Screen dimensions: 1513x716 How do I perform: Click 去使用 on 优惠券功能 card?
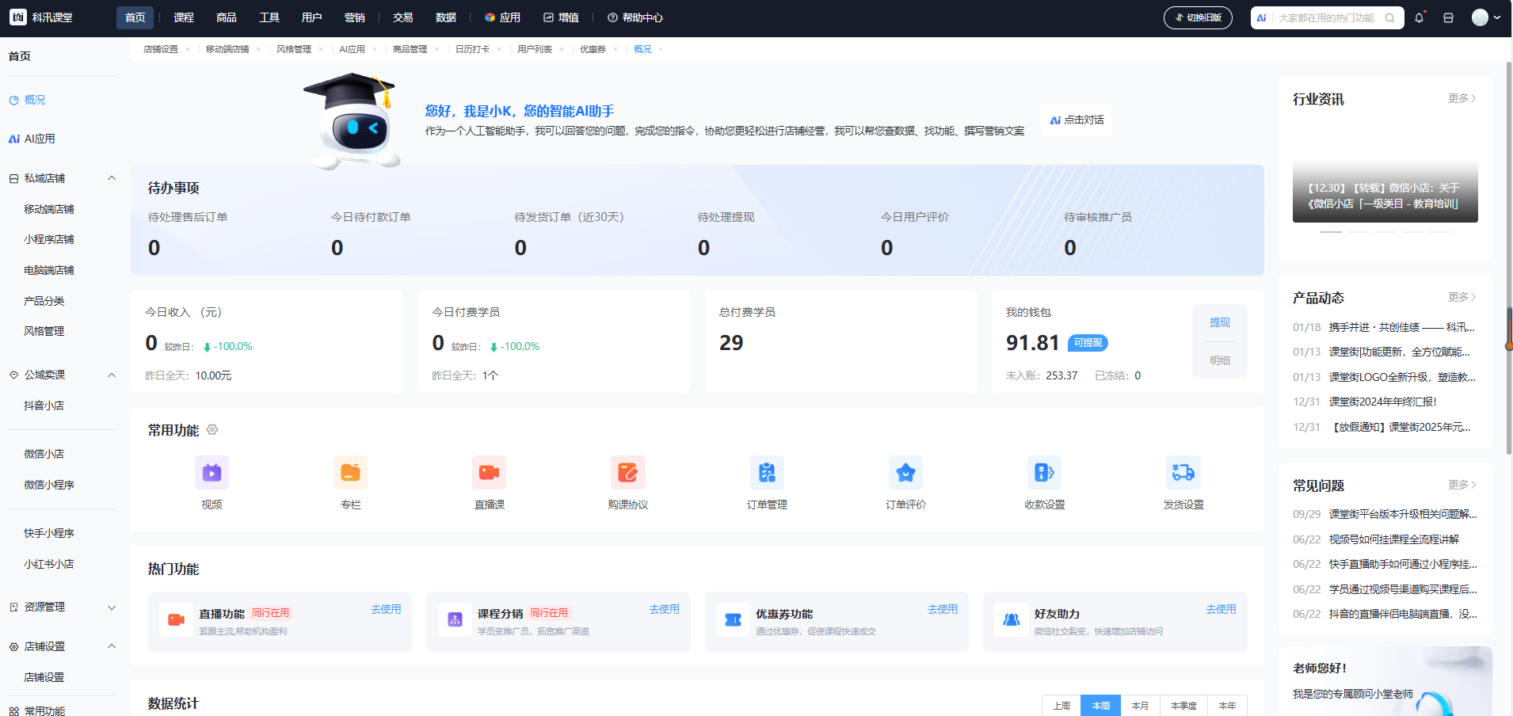click(x=943, y=609)
